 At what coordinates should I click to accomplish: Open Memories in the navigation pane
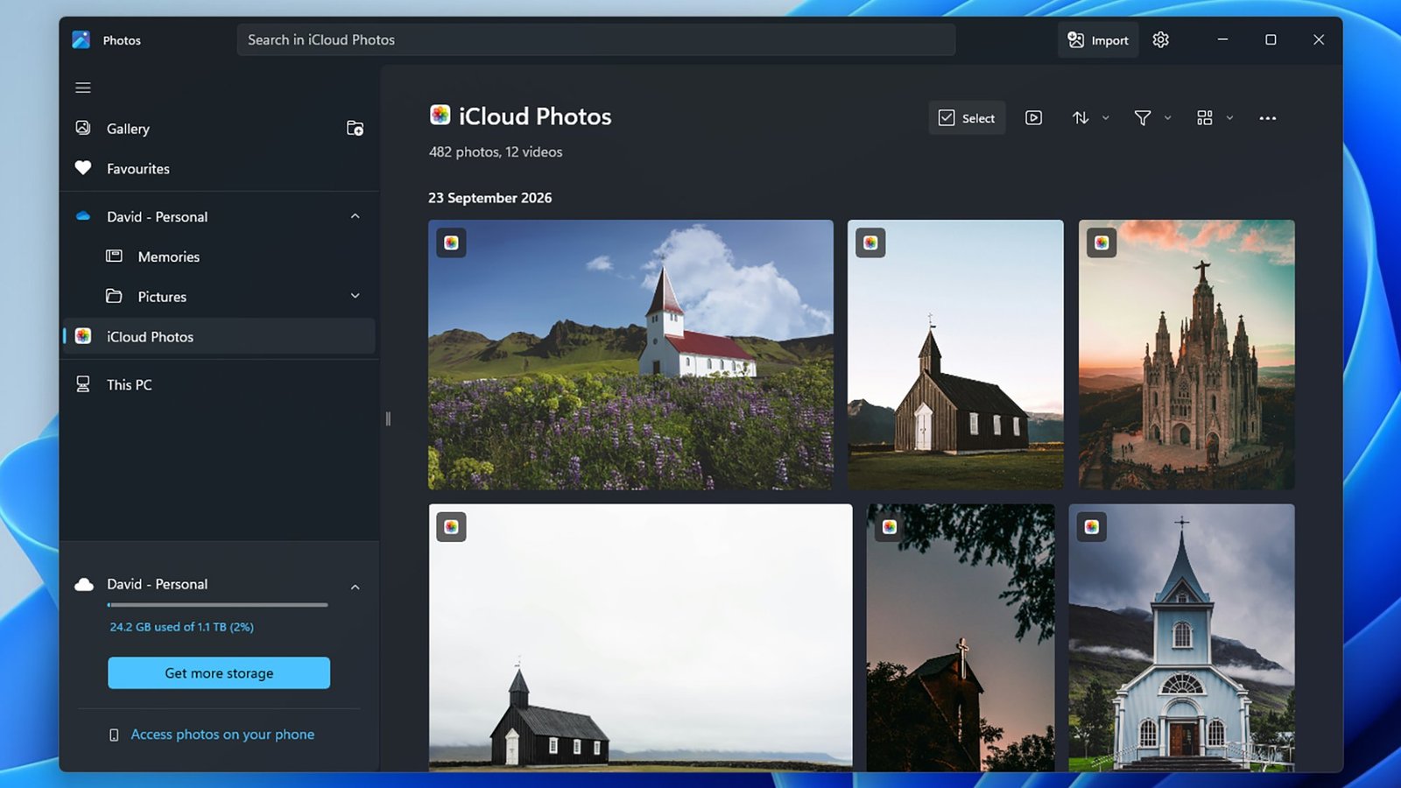(x=219, y=257)
